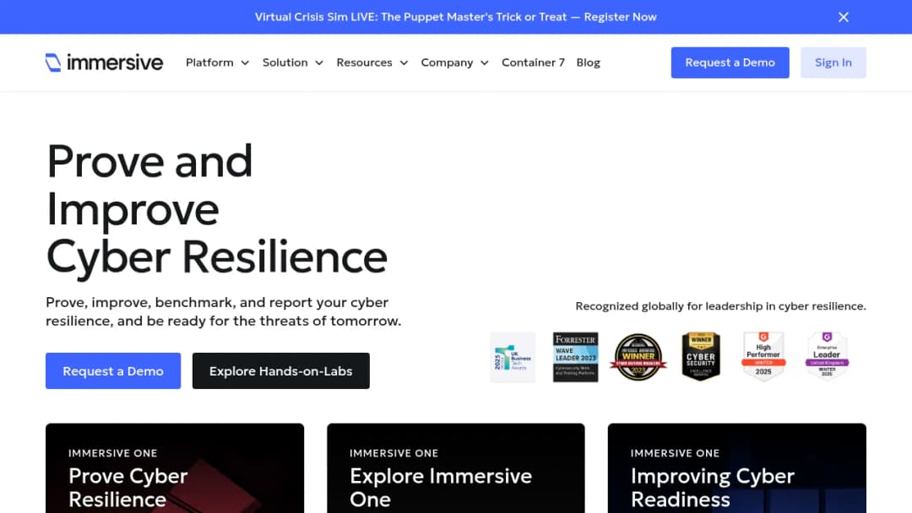The height and width of the screenshot is (513, 912).
Task: Open the Prove Cyber Resilience card
Action: tap(175, 468)
